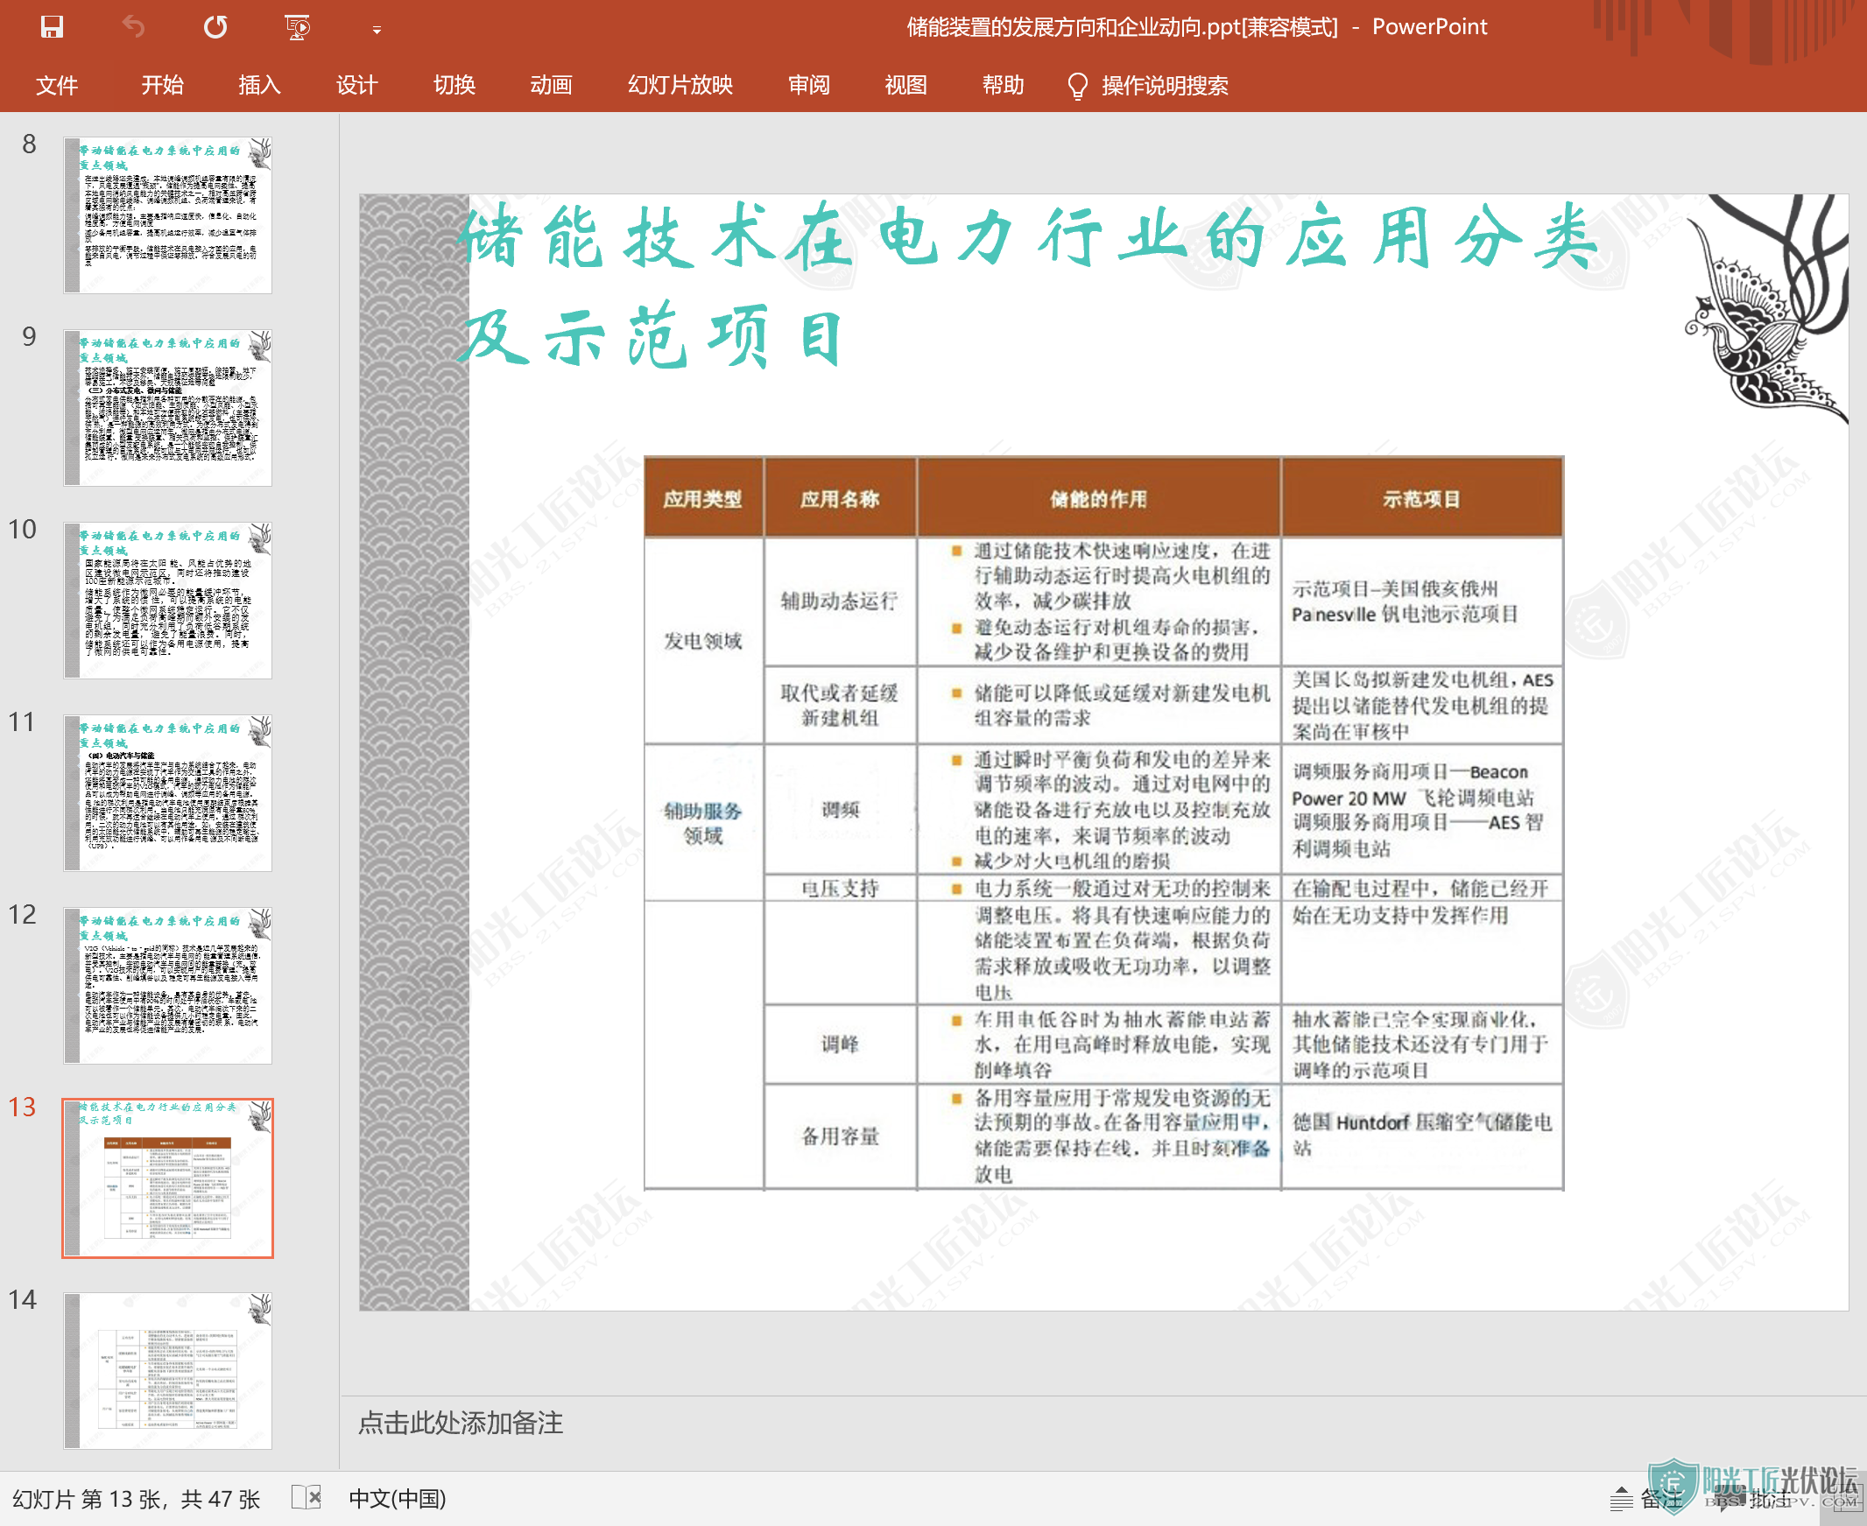The width and height of the screenshot is (1867, 1526).
Task: Click the cell 备用容量
Action: point(840,1136)
